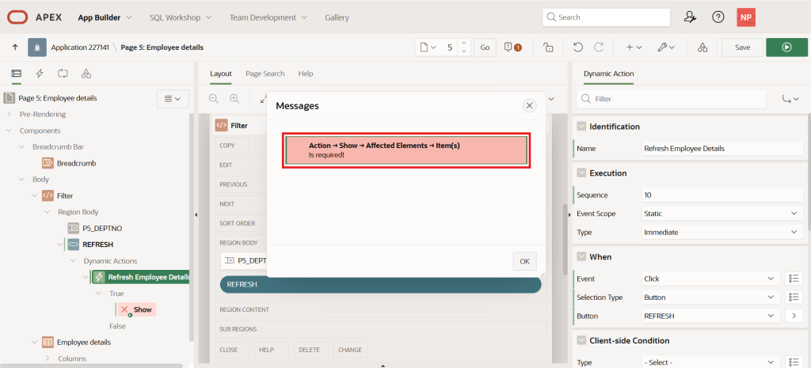This screenshot has width=811, height=368.
Task: Click the page lock icon
Action: click(x=548, y=47)
